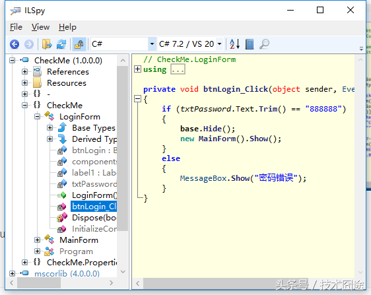Reload assemblies with the refresh icon
The height and width of the screenshot is (295, 371).
click(61, 44)
